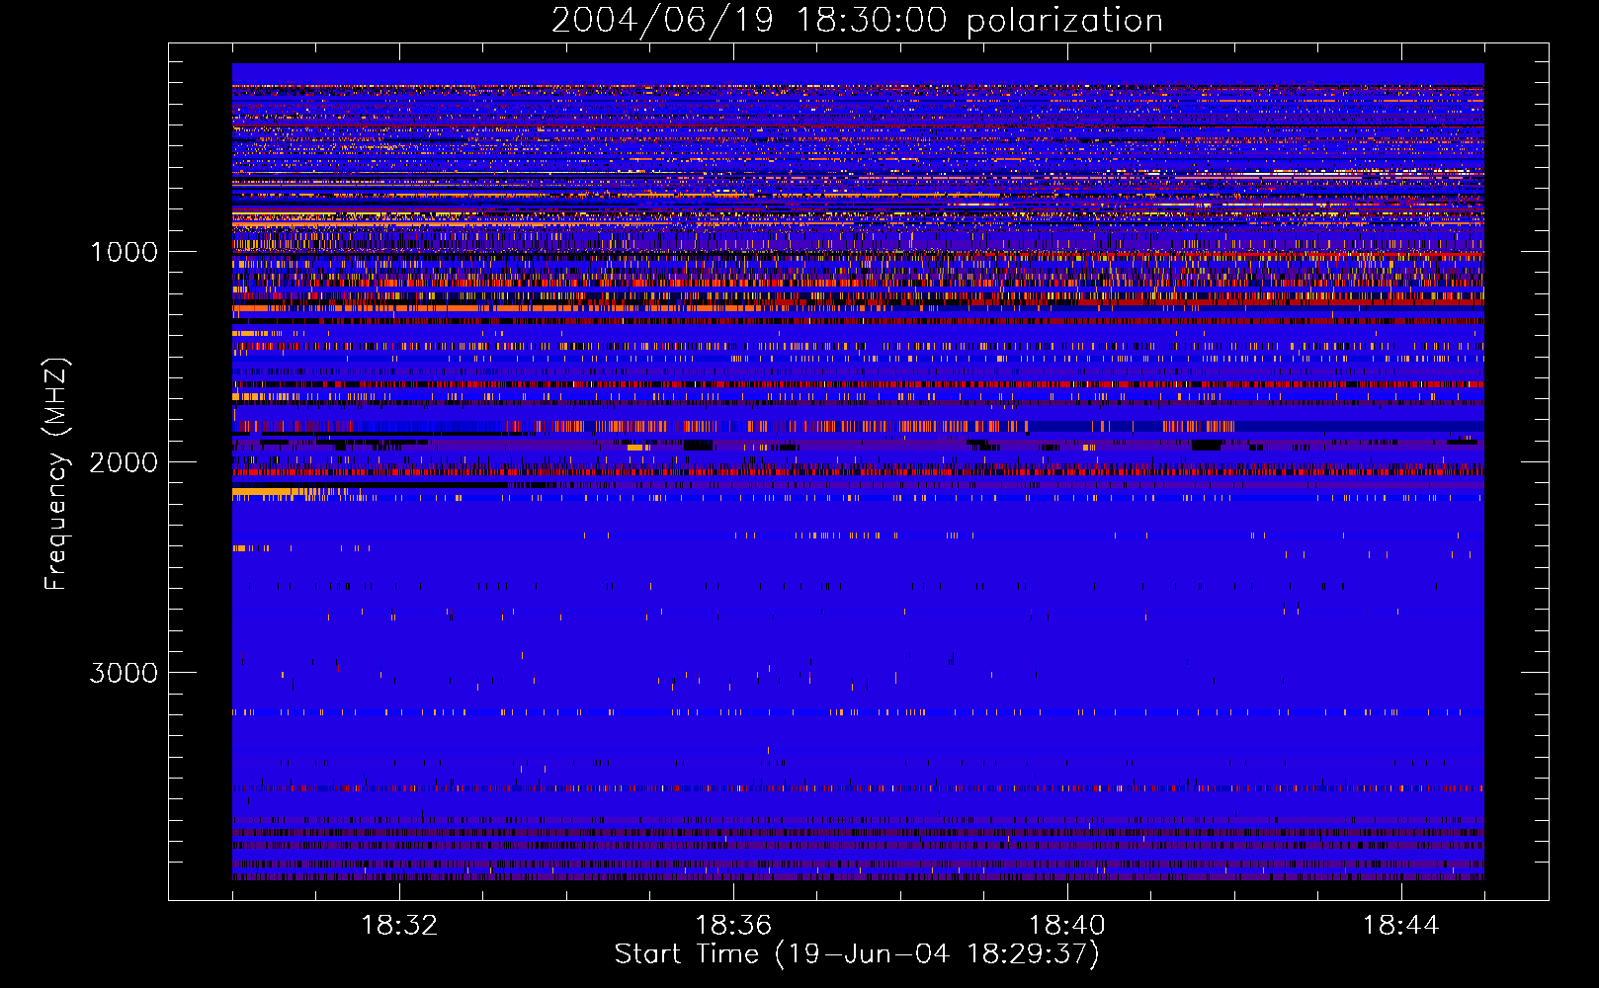Click the 3000 frequency tick label
Screen dimensions: 1599x988
[124, 673]
